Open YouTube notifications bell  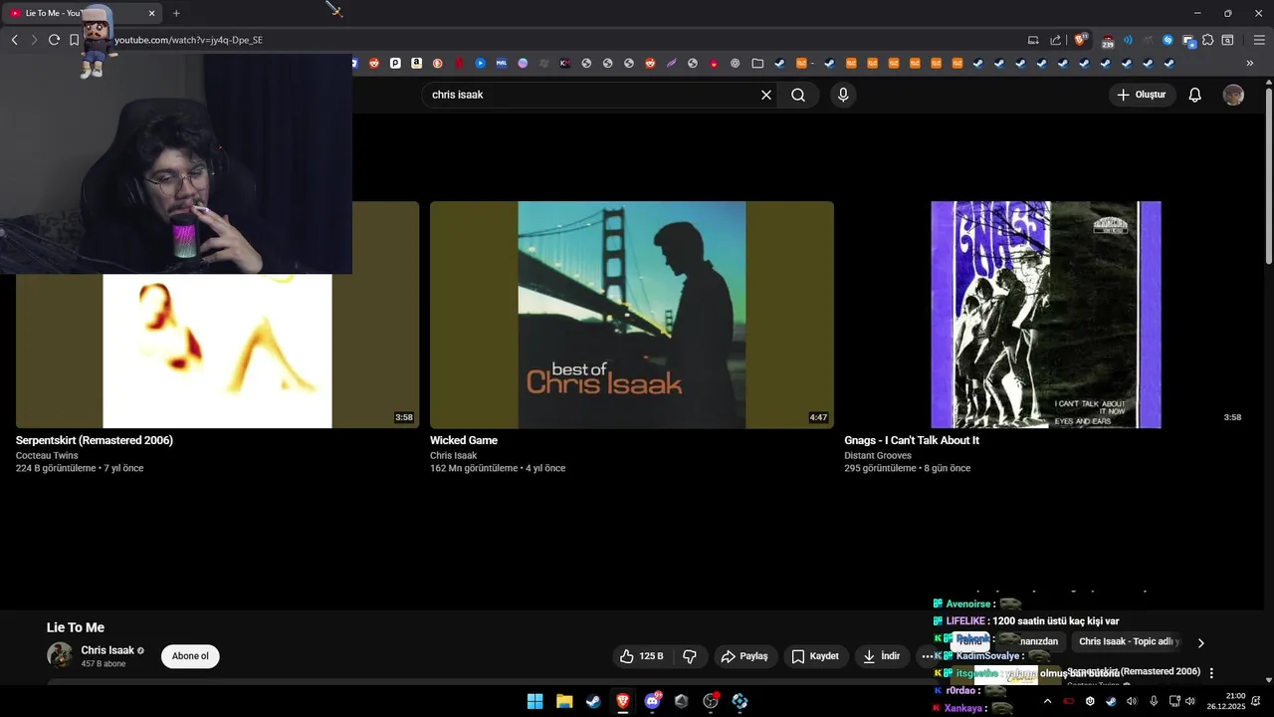tap(1194, 95)
